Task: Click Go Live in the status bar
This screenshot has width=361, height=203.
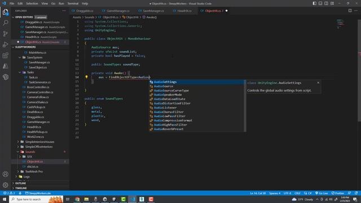Action: click(322, 193)
